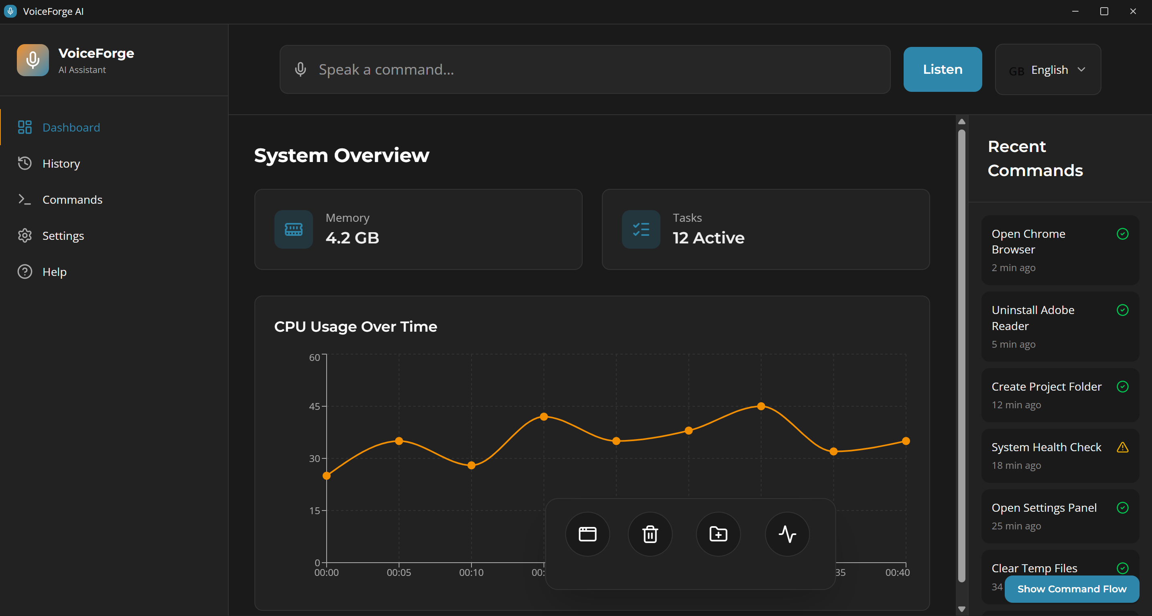This screenshot has width=1152, height=616.
Task: Click the browser window quick action icon
Action: (x=587, y=534)
